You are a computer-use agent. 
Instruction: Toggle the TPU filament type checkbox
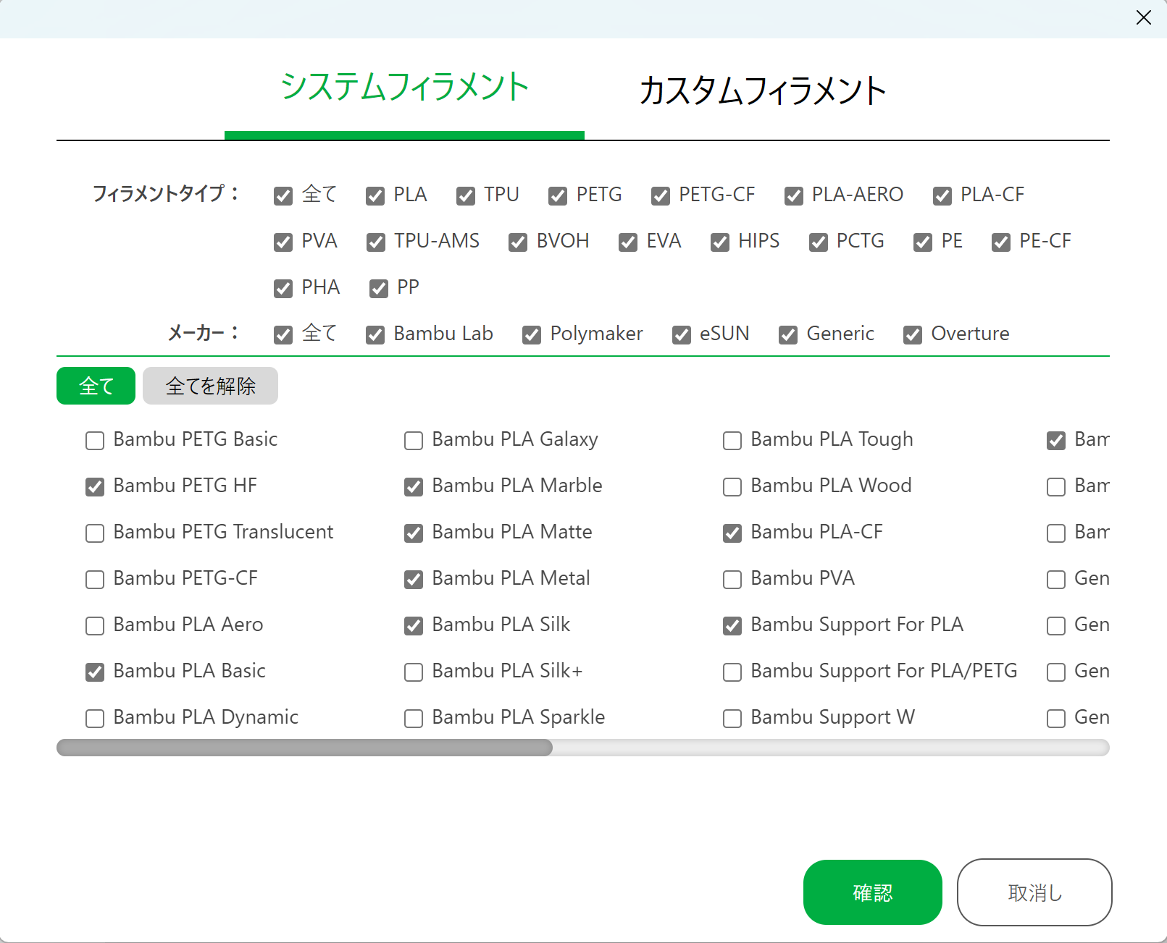[466, 195]
